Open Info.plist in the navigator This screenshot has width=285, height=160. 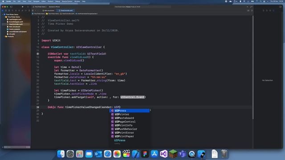click(12, 34)
